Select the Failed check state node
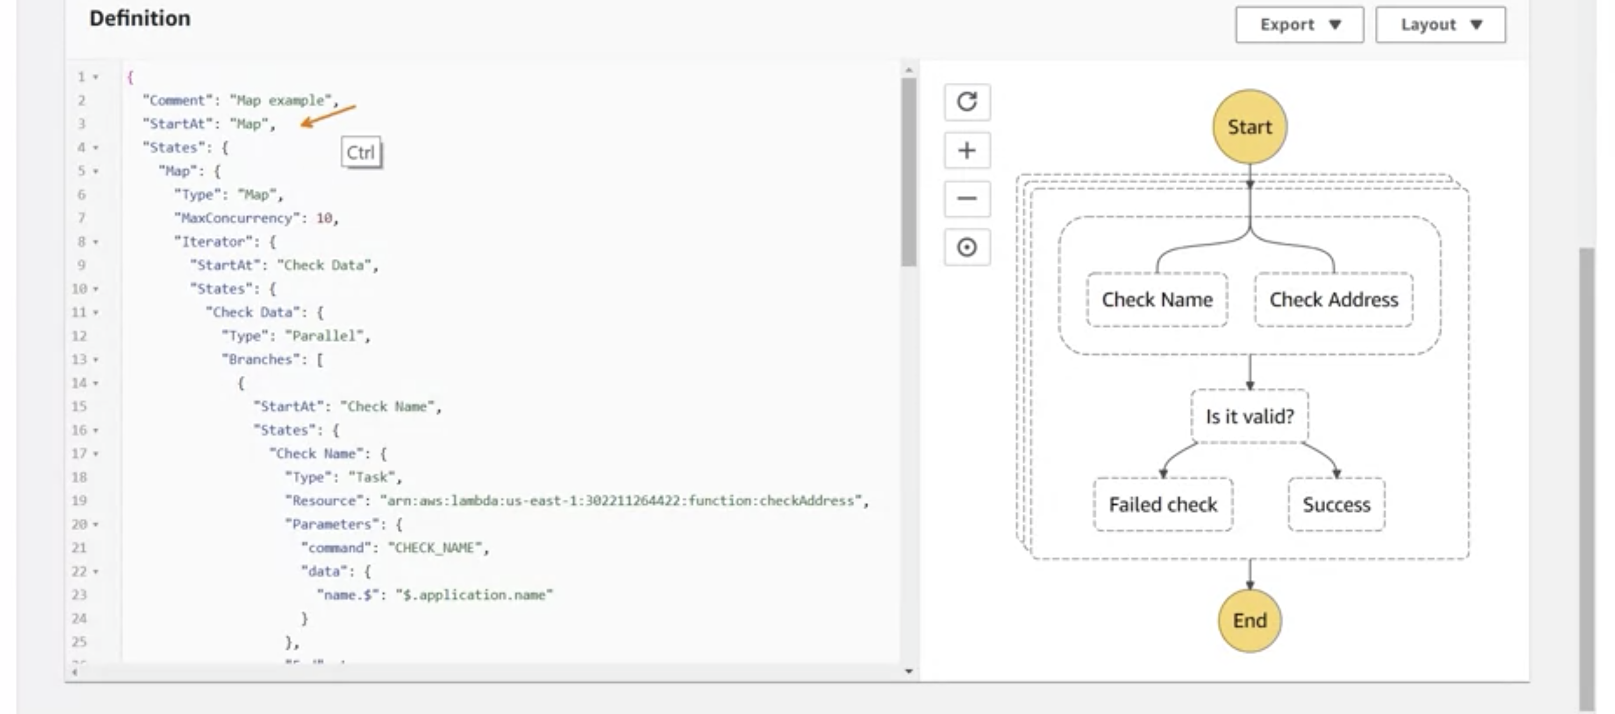The height and width of the screenshot is (714, 1615). click(x=1163, y=505)
